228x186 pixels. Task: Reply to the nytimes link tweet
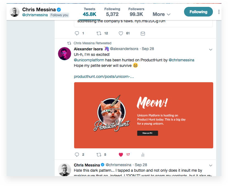click(77, 33)
